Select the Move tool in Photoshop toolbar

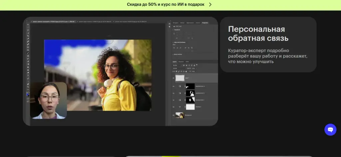click(x=28, y=25)
